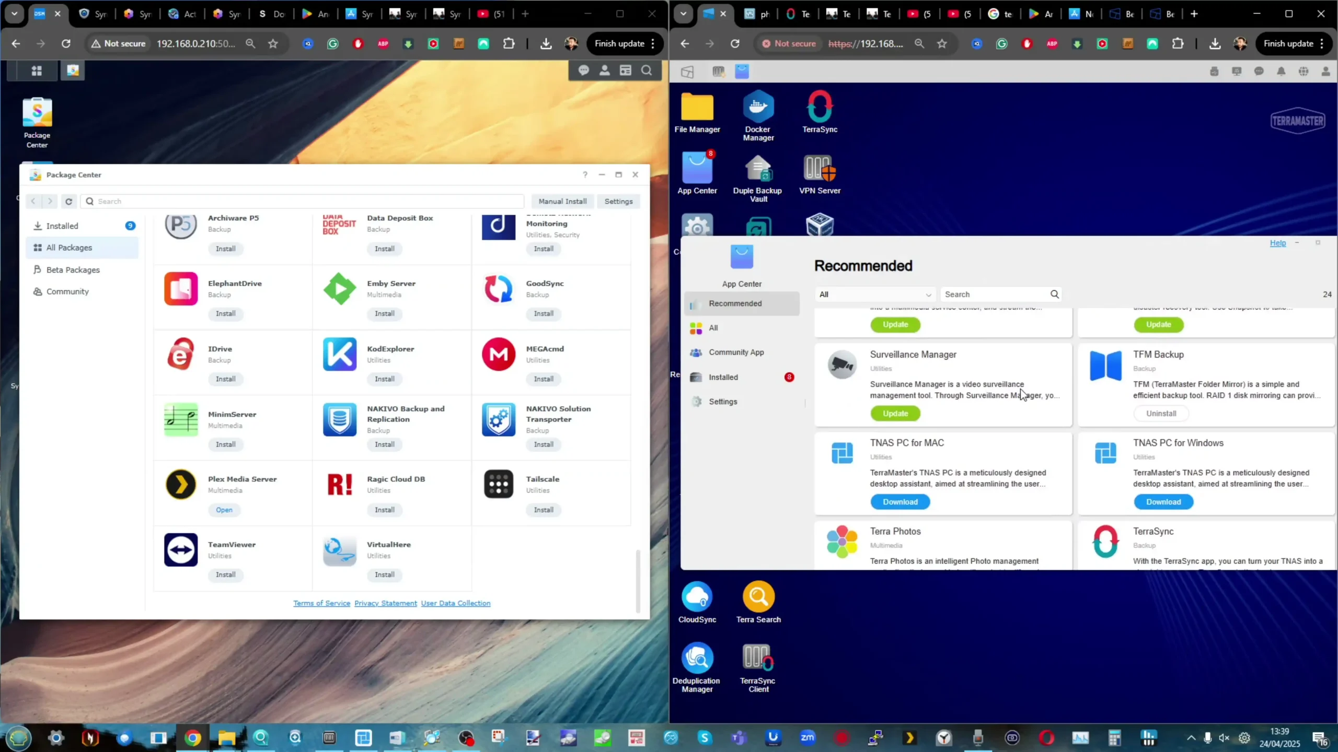Uninstall TFM Backup app
1338x752 pixels.
coord(1161,414)
